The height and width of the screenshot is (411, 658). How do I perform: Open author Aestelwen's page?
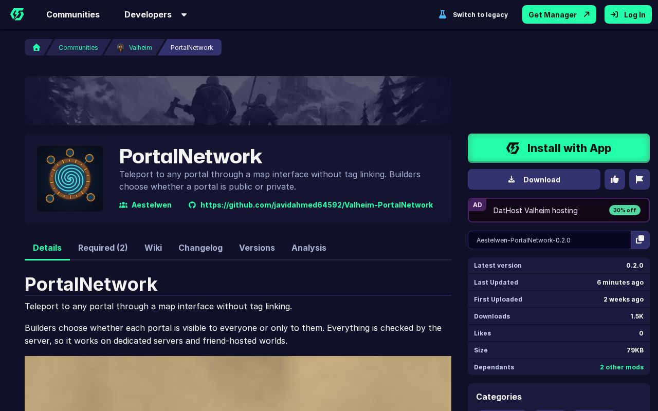(x=145, y=205)
